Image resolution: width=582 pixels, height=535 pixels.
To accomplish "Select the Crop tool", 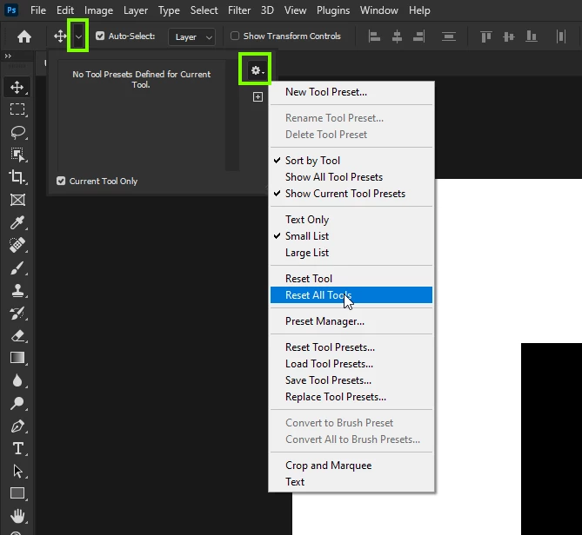I will [17, 177].
